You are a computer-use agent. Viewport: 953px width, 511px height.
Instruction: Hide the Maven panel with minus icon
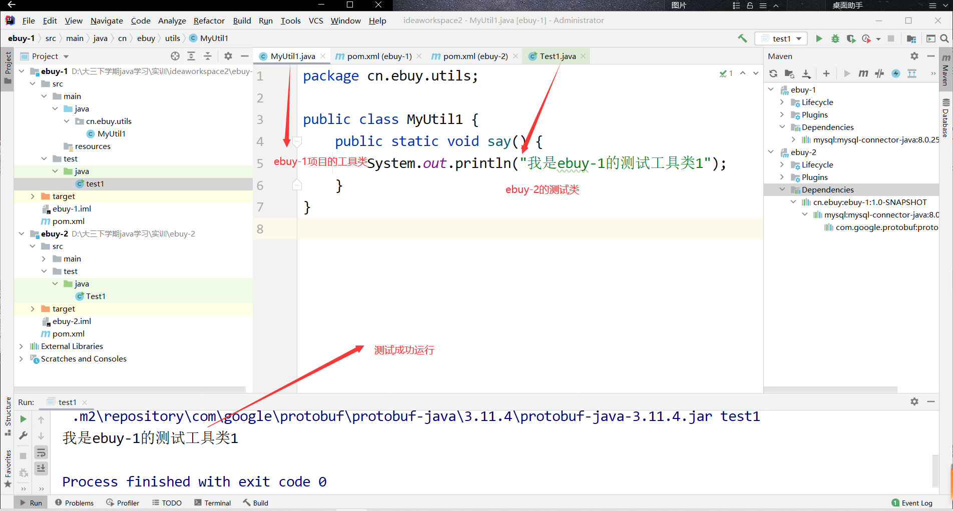[931, 56]
